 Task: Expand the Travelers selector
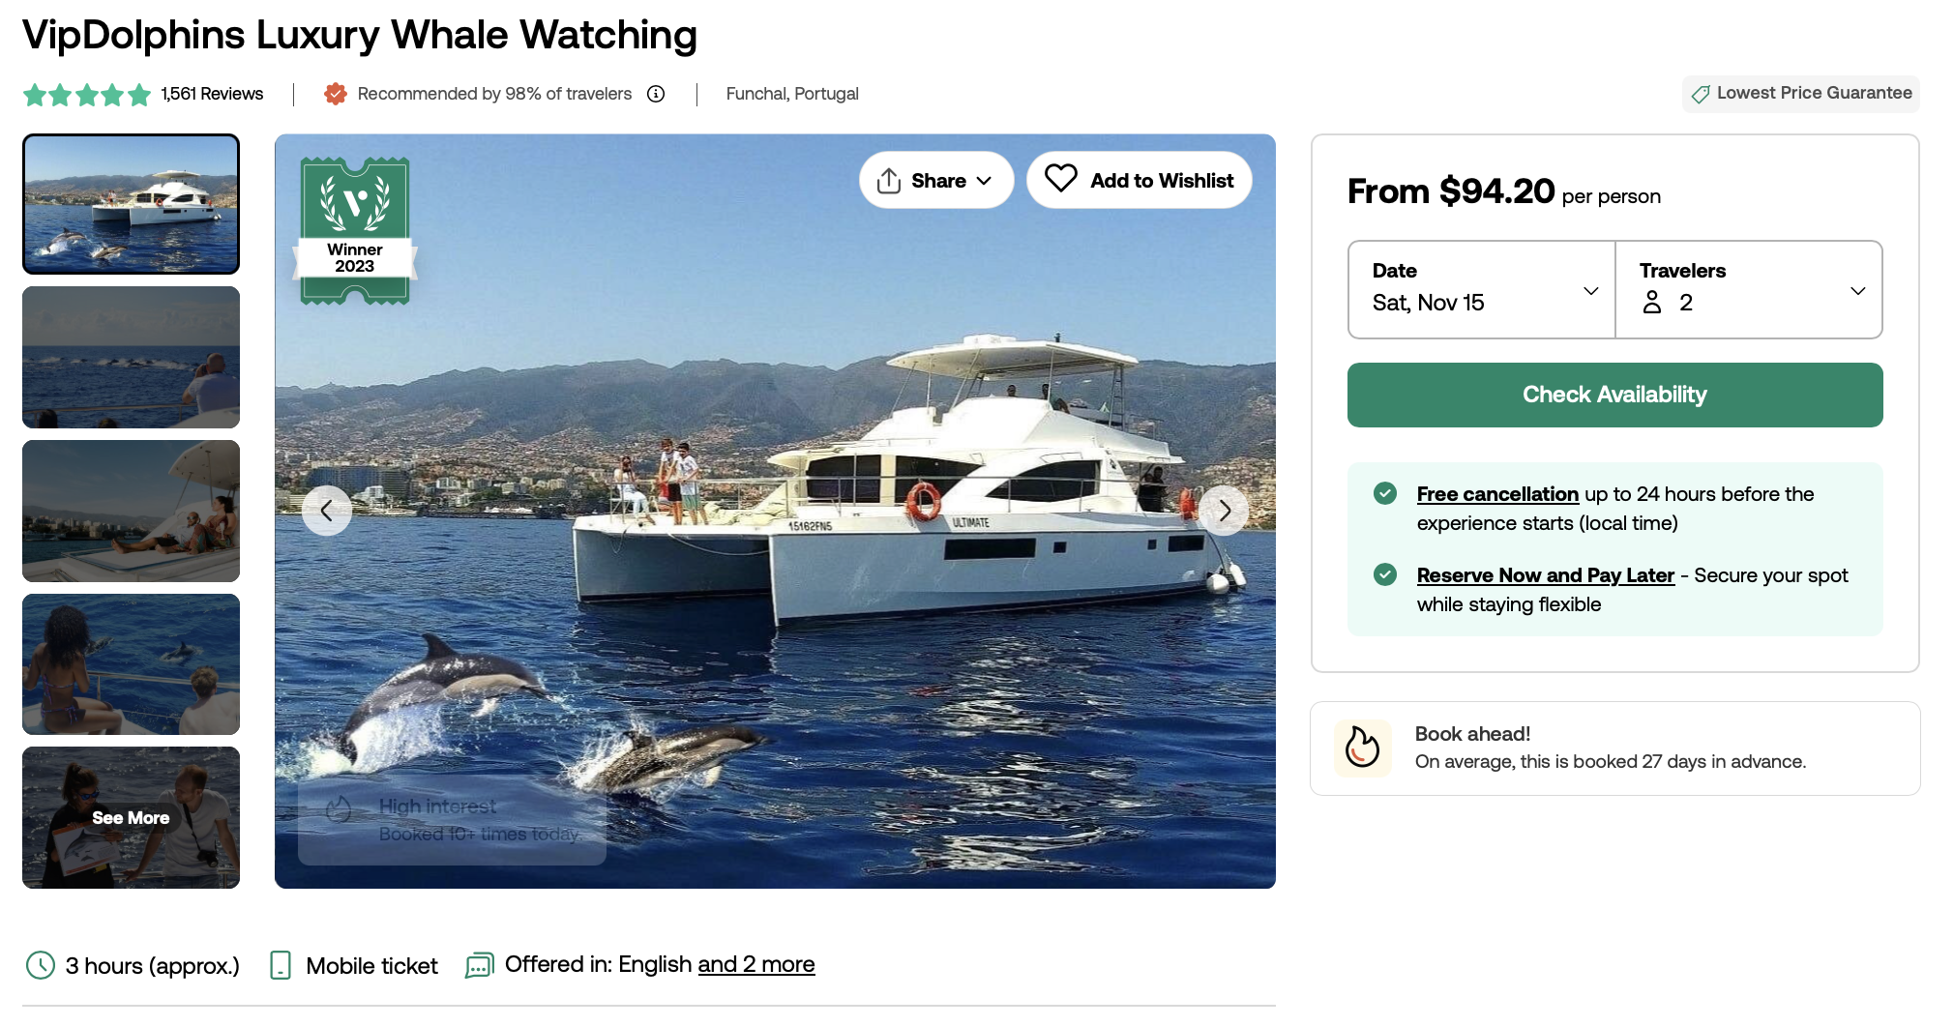[x=1749, y=289]
